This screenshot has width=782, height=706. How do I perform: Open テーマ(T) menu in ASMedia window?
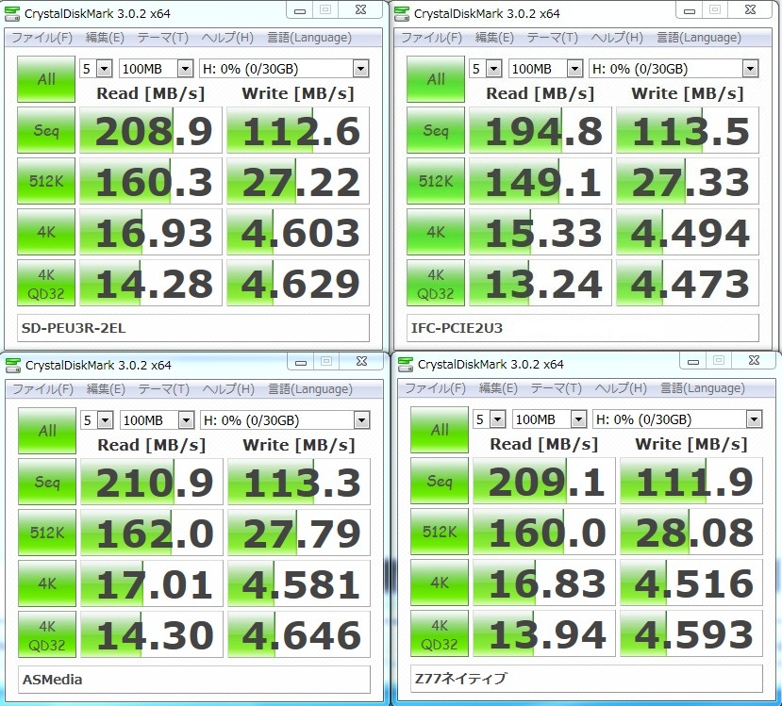pos(163,389)
